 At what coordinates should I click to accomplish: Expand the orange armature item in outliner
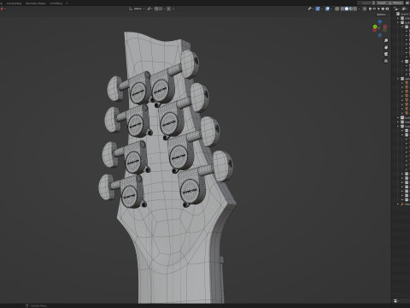[x=398, y=204]
